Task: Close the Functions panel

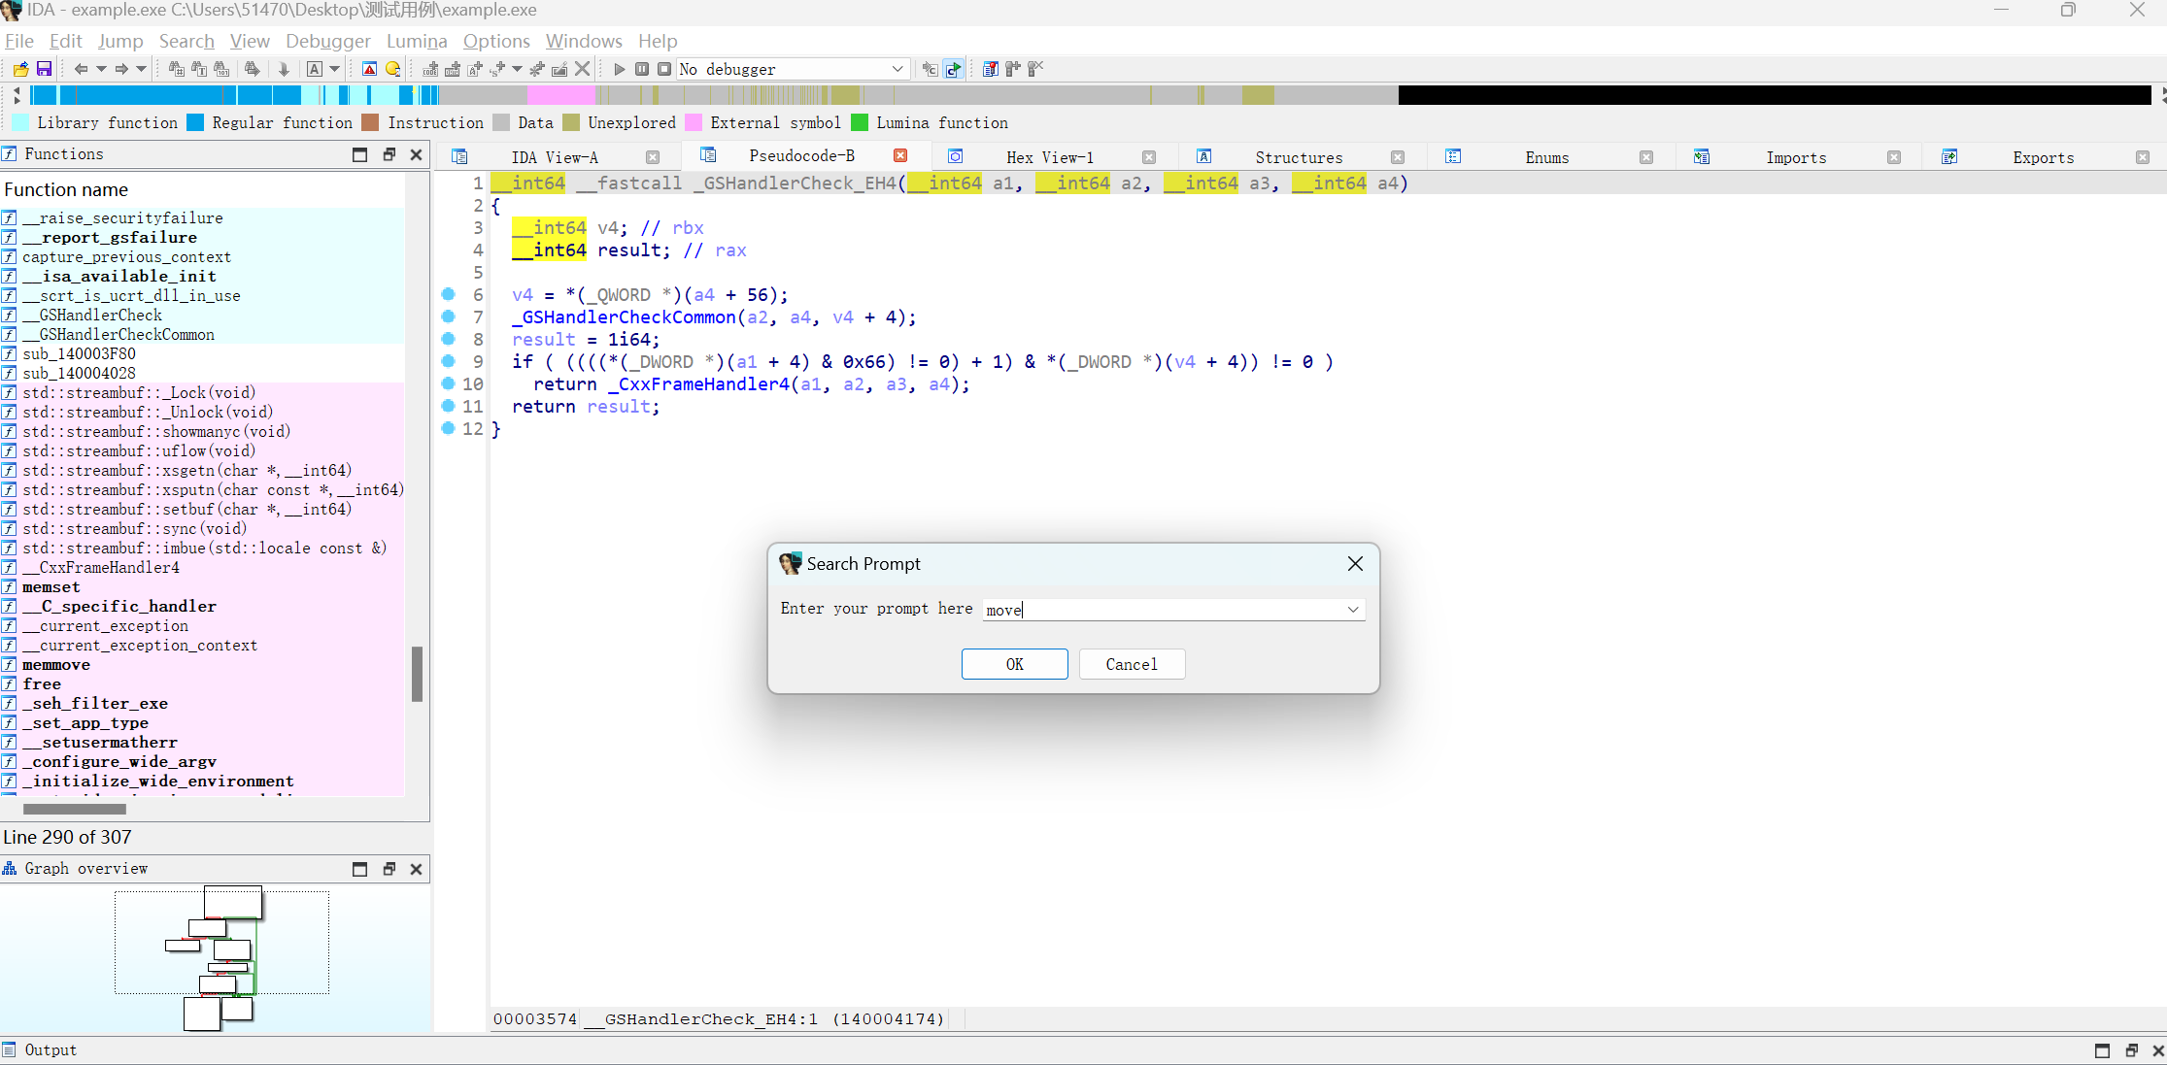Action: pyautogui.click(x=417, y=154)
